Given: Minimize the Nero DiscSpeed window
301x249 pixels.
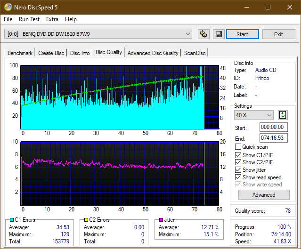Looking at the screenshot, I should click(x=247, y=7).
